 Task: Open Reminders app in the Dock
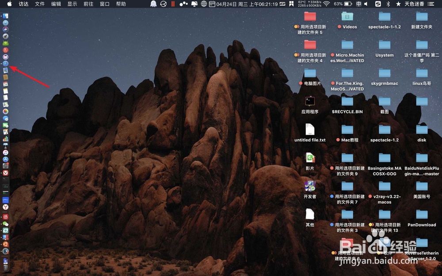[5, 98]
